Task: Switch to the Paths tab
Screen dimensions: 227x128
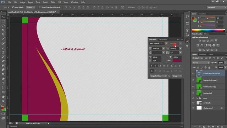Action: click(211, 54)
